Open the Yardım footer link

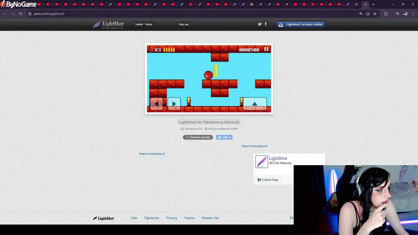coord(189,218)
